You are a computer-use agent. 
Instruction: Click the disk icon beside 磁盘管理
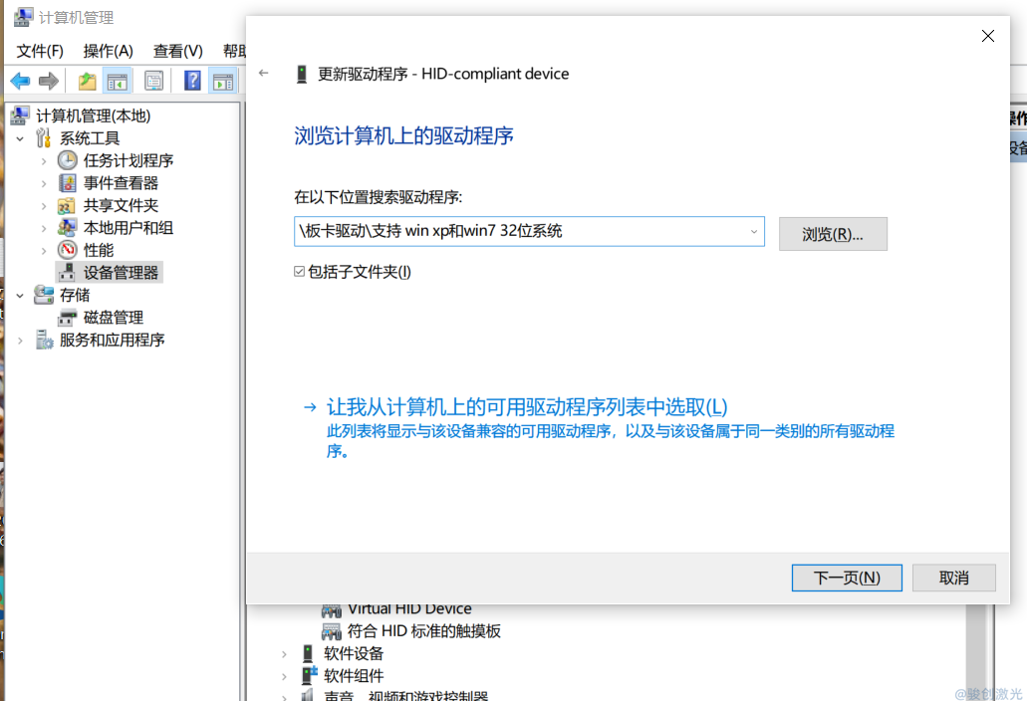(x=68, y=318)
